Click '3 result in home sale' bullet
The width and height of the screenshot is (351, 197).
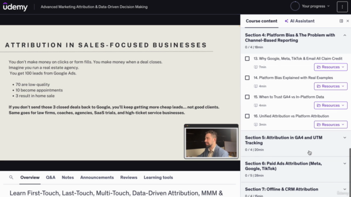pos(35,96)
